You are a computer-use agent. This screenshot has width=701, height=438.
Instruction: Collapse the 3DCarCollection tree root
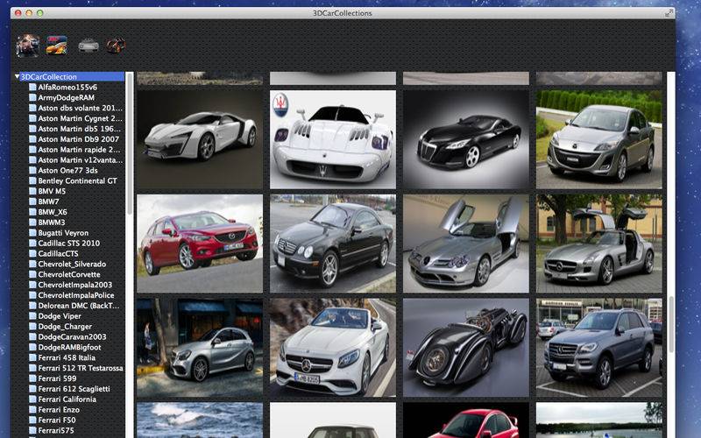tap(17, 76)
